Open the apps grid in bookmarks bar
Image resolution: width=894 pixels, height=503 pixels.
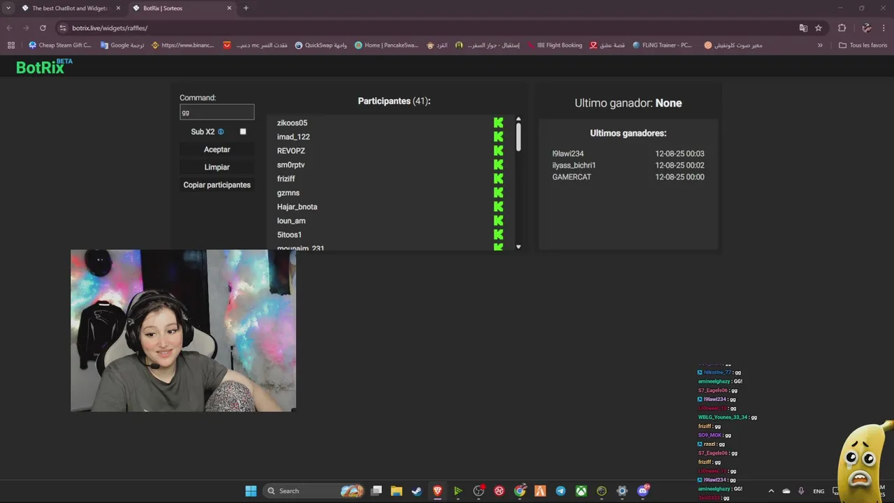click(x=10, y=45)
